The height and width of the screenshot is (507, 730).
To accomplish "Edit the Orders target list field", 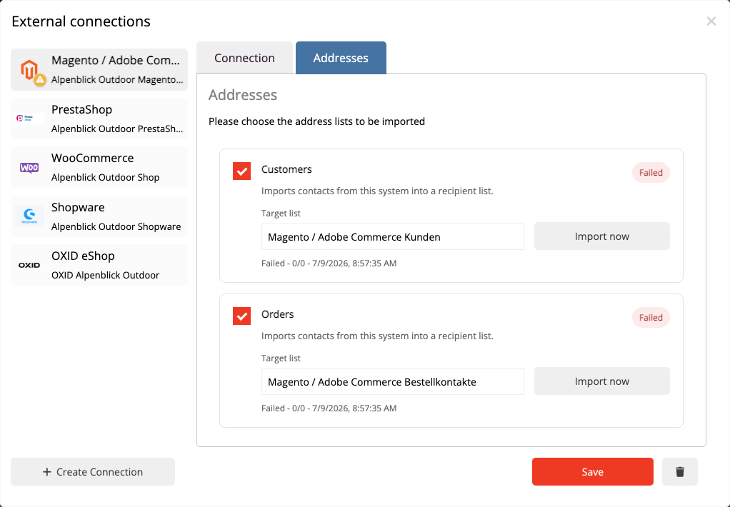I will tap(392, 381).
